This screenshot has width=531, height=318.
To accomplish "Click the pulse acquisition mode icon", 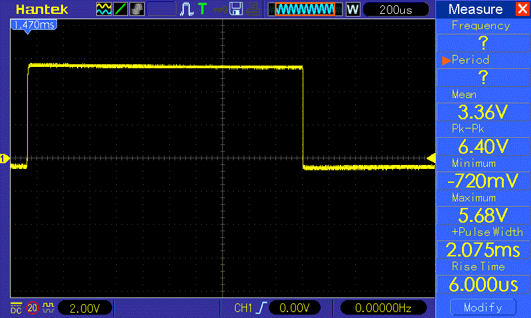I will tap(187, 9).
